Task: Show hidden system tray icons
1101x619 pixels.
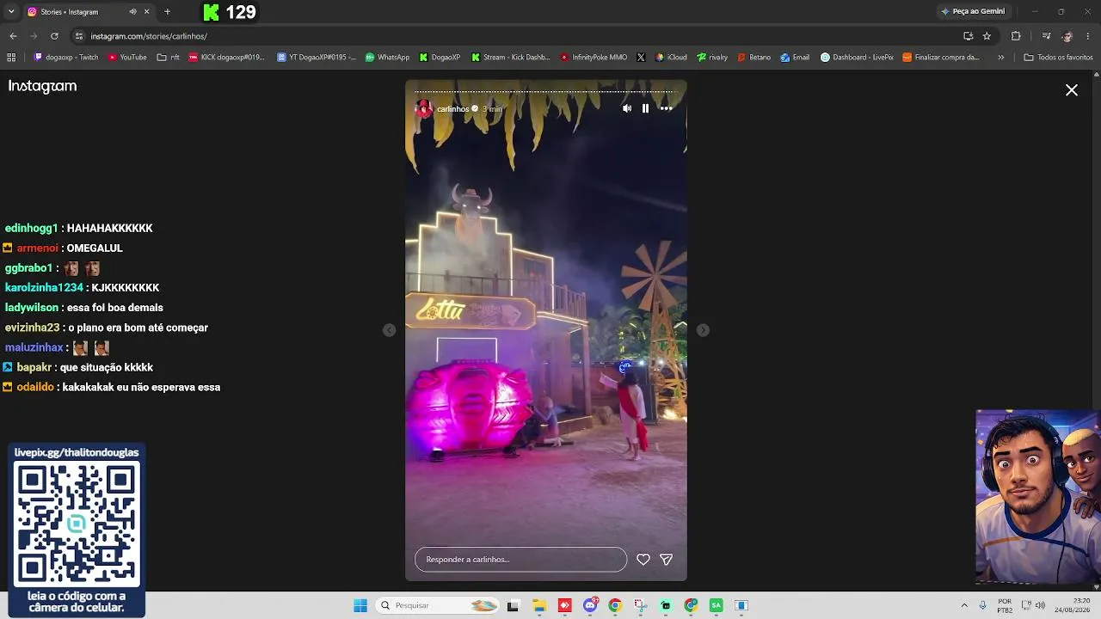Action: (964, 605)
